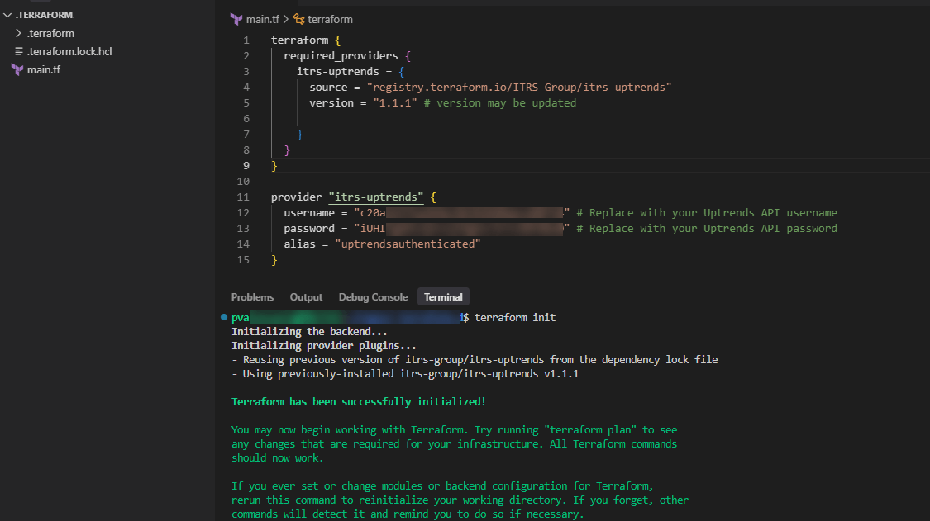This screenshot has width=930, height=521.
Task: Switch to the Output tab
Action: [x=306, y=297]
